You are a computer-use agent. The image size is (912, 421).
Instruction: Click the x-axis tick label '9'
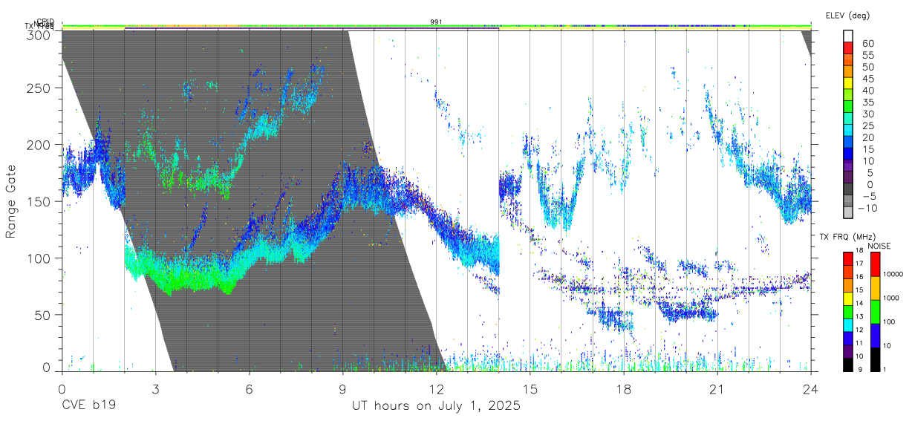pos(342,388)
